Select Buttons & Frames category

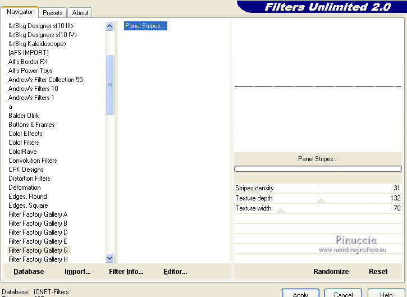(31, 125)
